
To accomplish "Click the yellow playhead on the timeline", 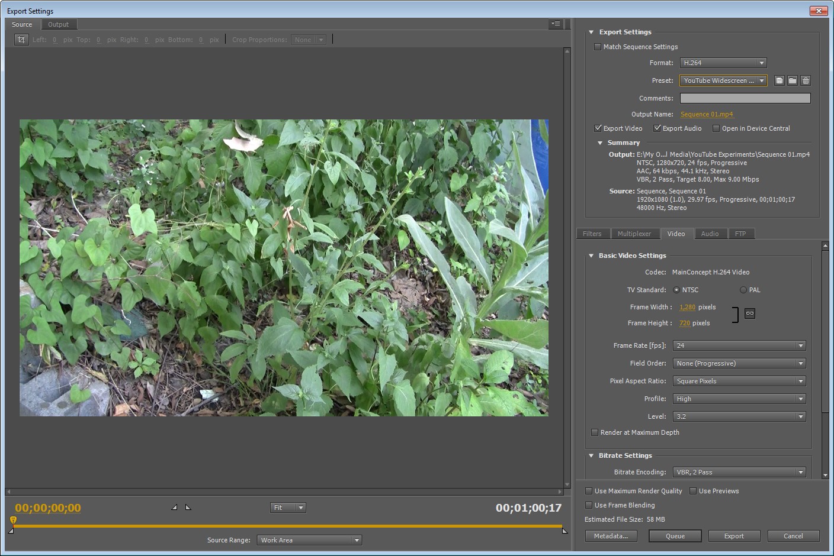I will 13,521.
